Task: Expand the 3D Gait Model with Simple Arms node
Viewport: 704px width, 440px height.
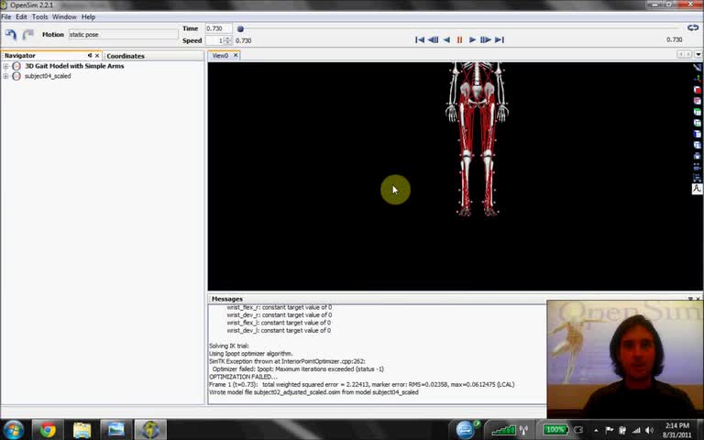Action: [5, 66]
